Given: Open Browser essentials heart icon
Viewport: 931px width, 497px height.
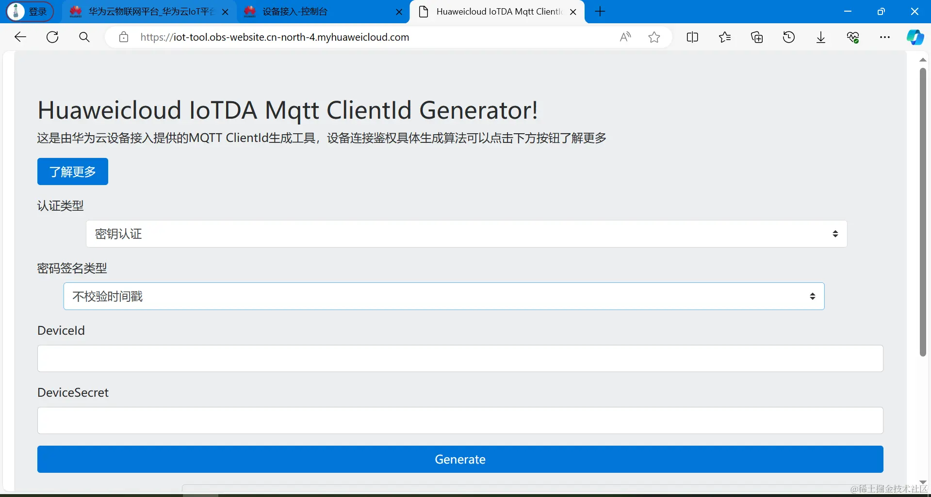Looking at the screenshot, I should (853, 37).
